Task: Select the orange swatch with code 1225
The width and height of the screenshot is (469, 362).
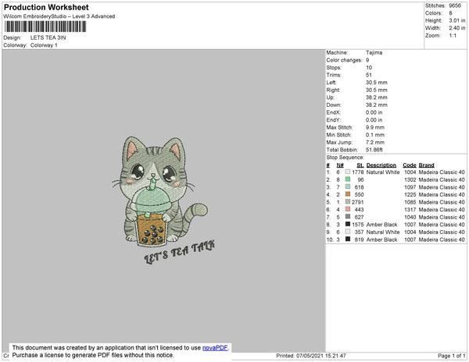Action: (348, 194)
